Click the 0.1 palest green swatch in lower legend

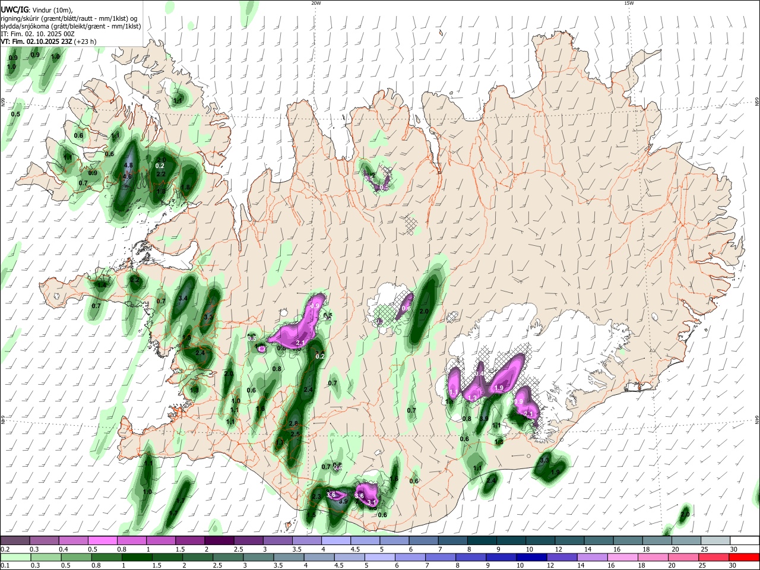(x=15, y=557)
